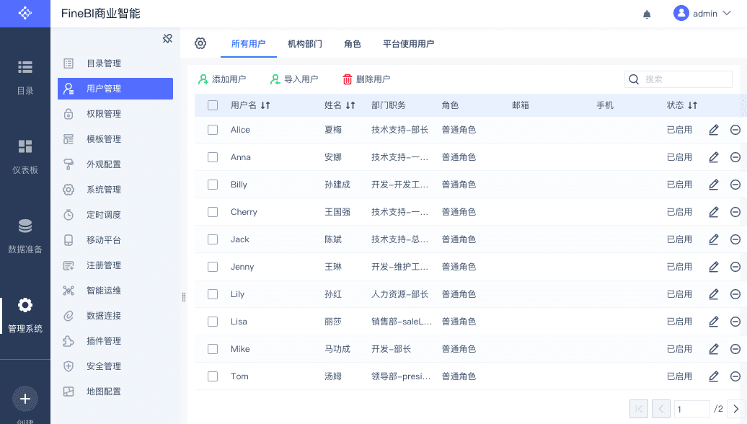Go to 数据准备 data preparation
The height and width of the screenshot is (424, 747).
pos(25,236)
